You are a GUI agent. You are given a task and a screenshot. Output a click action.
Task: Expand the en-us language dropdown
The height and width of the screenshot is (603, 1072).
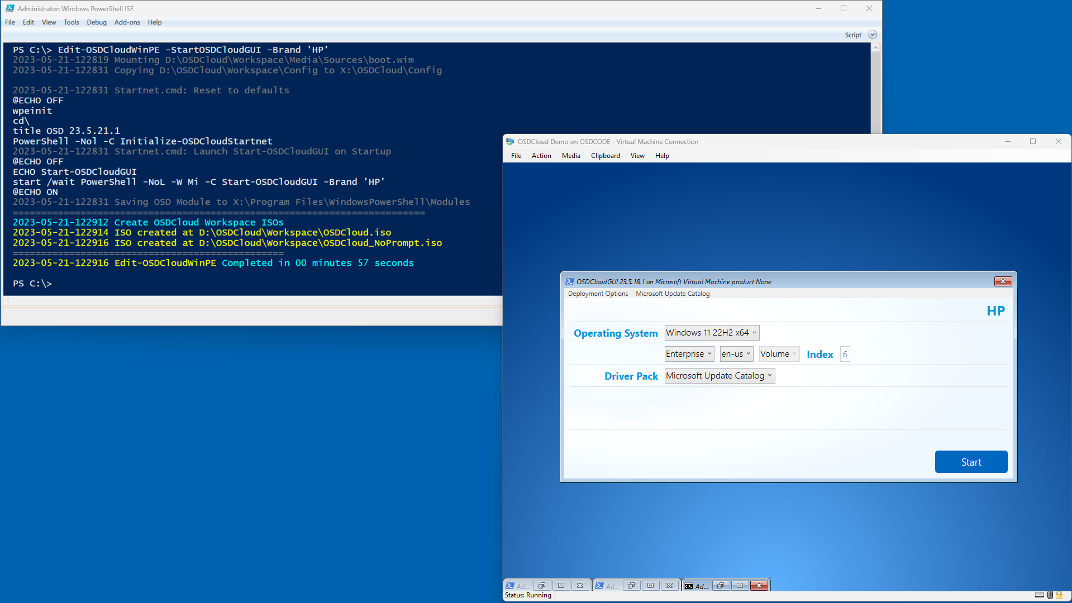[736, 354]
